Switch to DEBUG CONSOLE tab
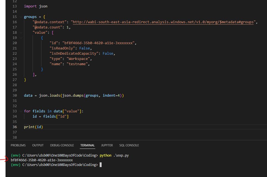Screen dimensions: 267x177 tap(62, 145)
